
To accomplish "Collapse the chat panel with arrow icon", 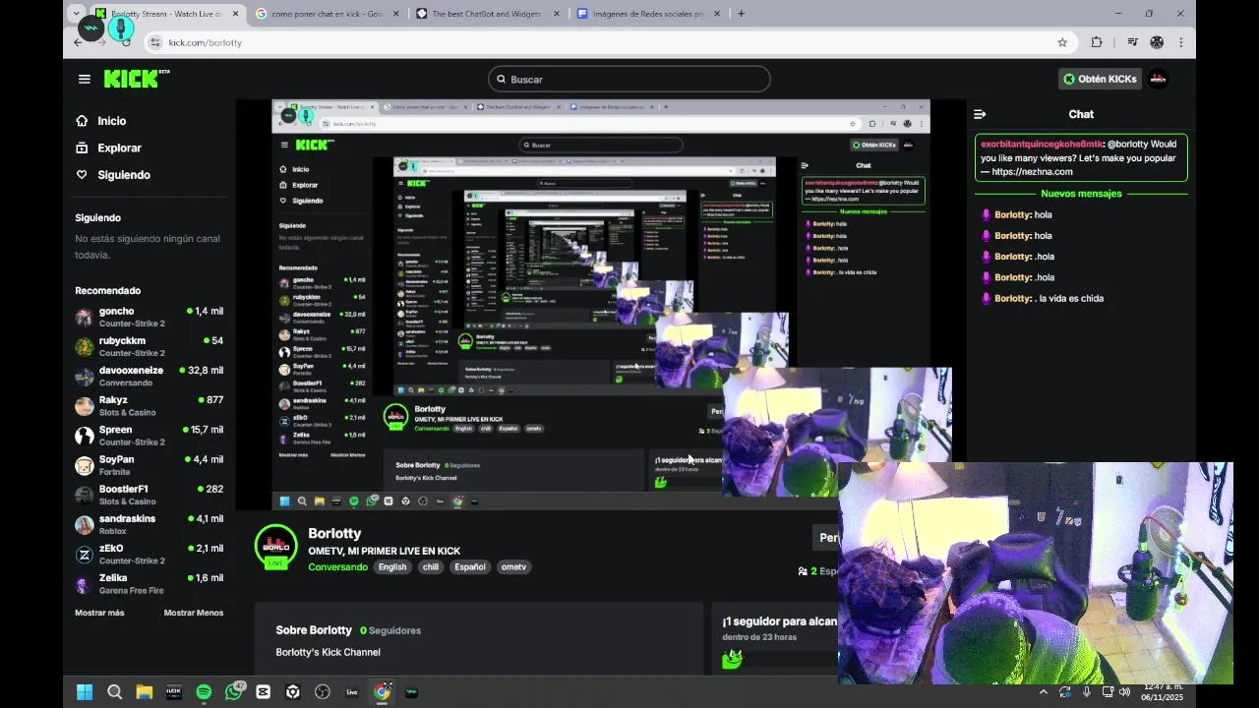I will pyautogui.click(x=980, y=114).
